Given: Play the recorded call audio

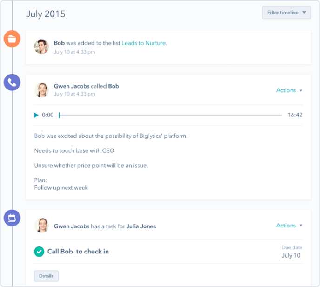Looking at the screenshot, I should point(37,115).
